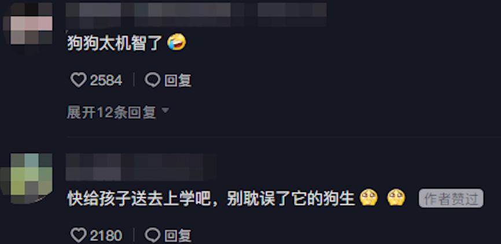Click the 2584 like count number
Screen dimensions: 501x244
tap(106, 80)
